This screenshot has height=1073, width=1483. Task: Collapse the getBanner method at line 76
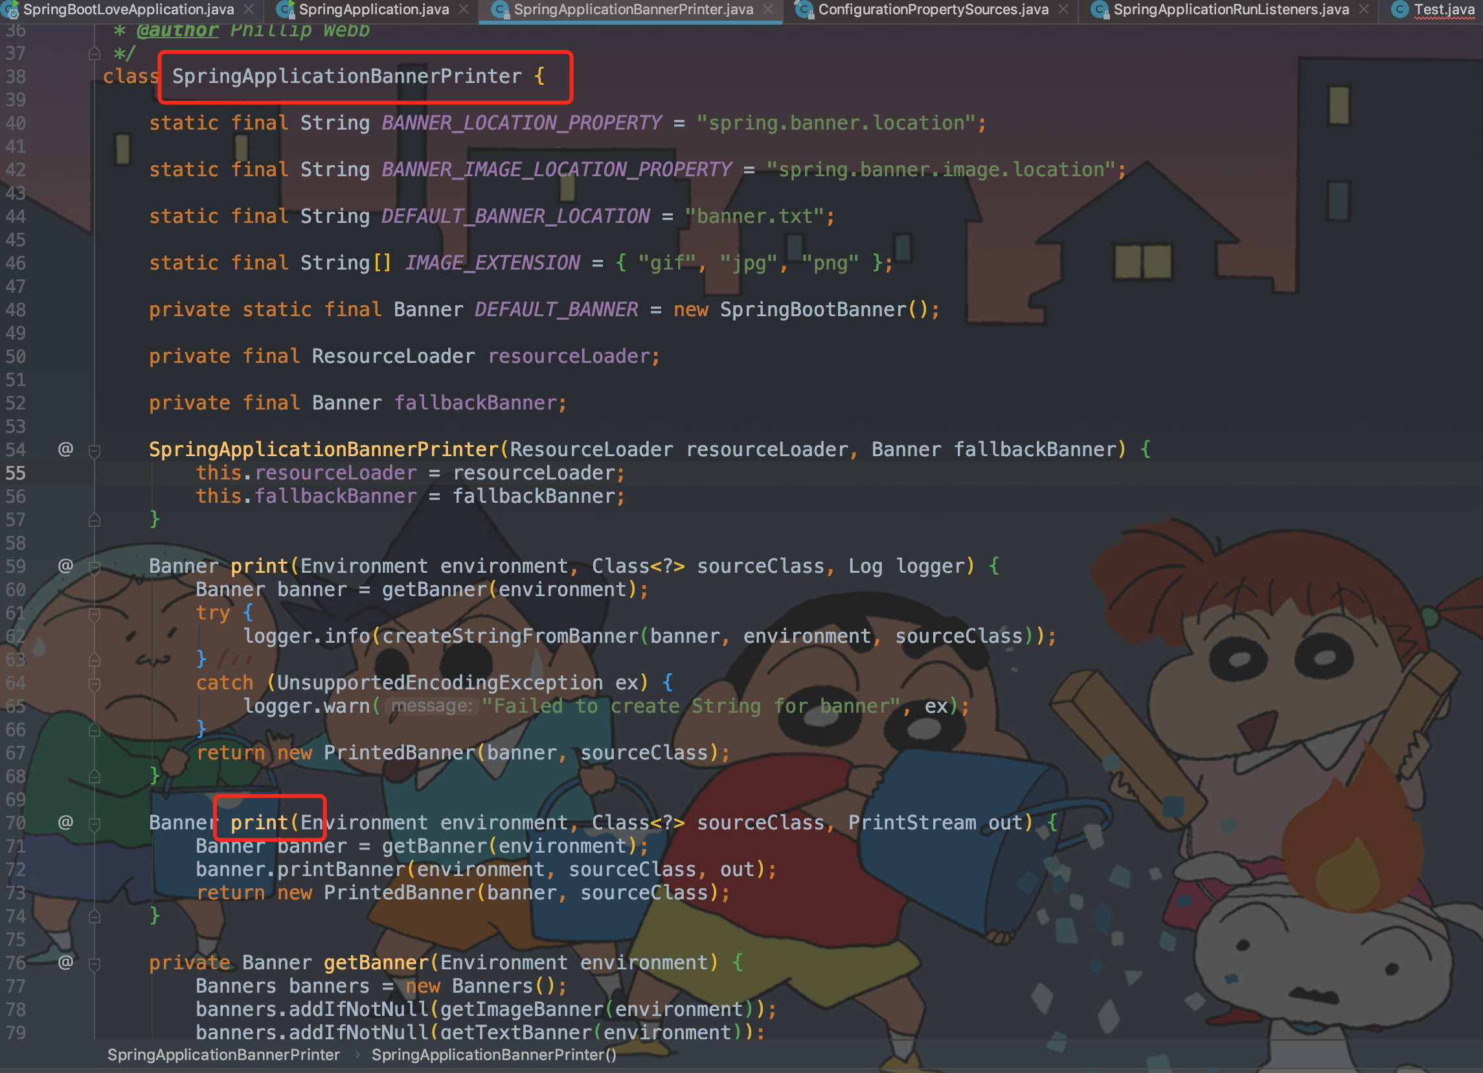coord(94,963)
